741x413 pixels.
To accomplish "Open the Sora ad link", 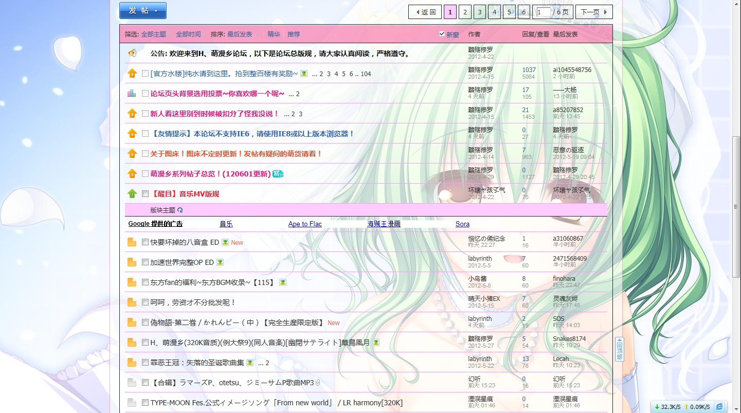I will coord(462,224).
